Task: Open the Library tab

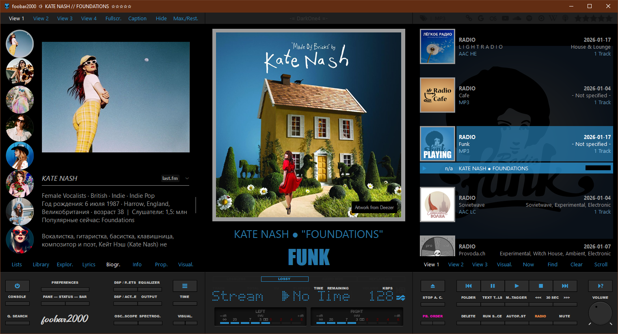Action: tap(41, 264)
